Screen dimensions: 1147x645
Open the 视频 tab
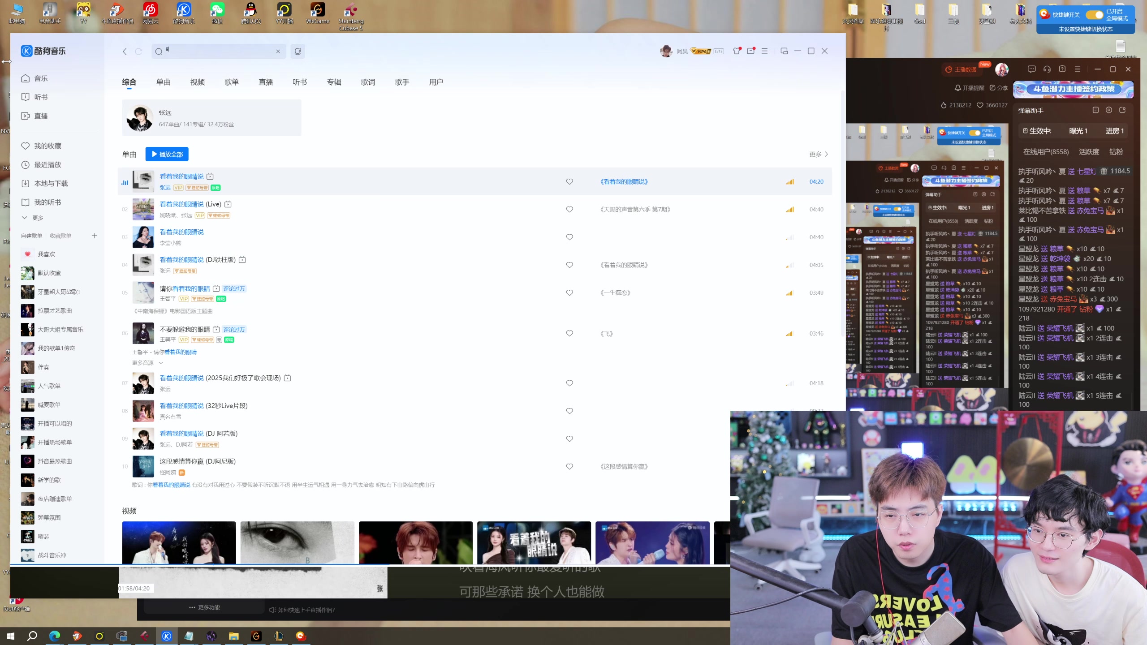point(197,82)
